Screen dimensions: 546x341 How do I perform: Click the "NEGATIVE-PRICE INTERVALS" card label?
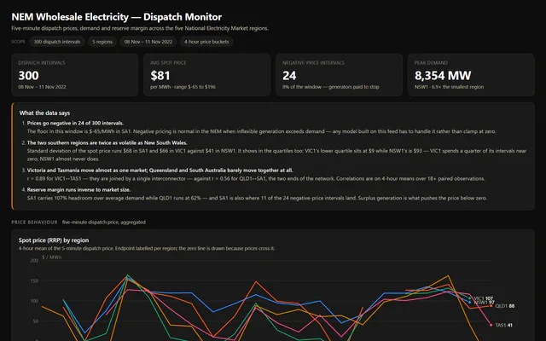coord(313,63)
